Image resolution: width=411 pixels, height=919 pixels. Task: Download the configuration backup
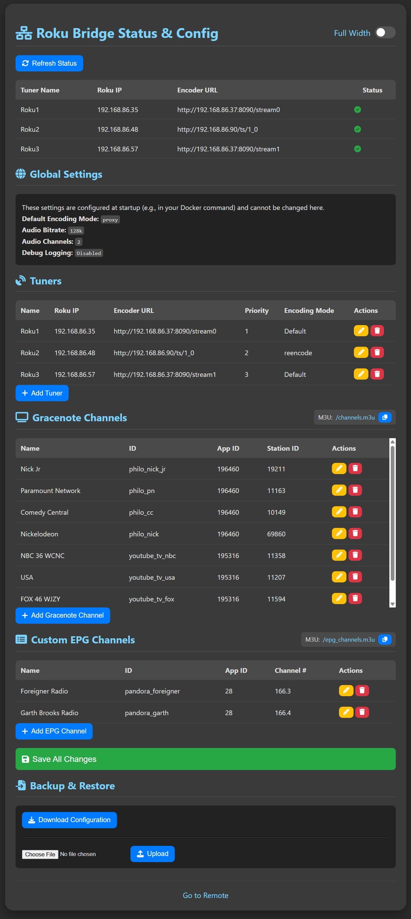tap(69, 819)
